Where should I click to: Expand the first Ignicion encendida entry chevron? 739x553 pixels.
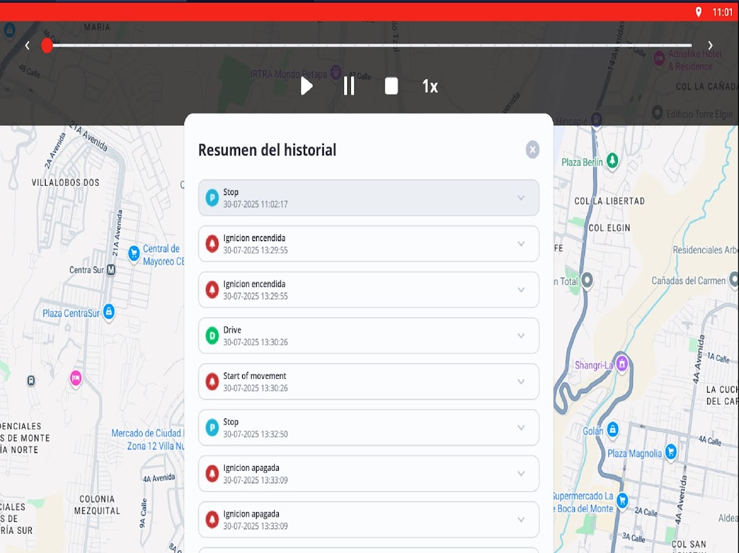(x=521, y=244)
